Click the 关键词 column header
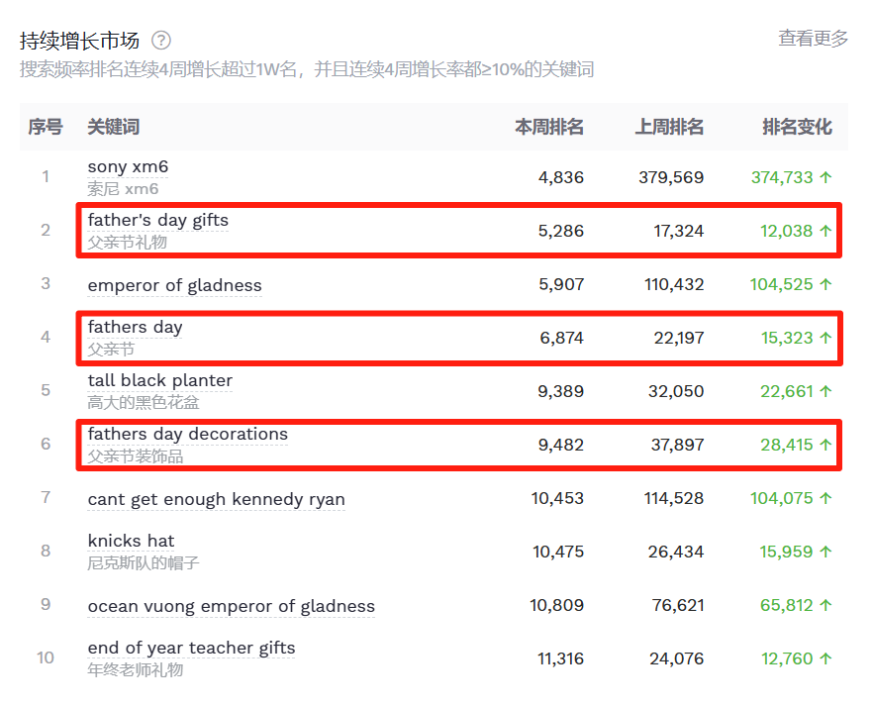873x707 pixels. click(x=114, y=127)
